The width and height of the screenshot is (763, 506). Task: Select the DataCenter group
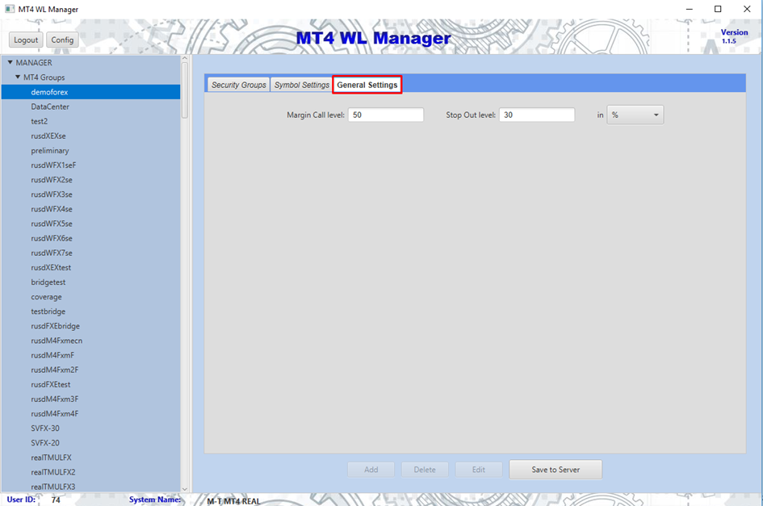90,107
